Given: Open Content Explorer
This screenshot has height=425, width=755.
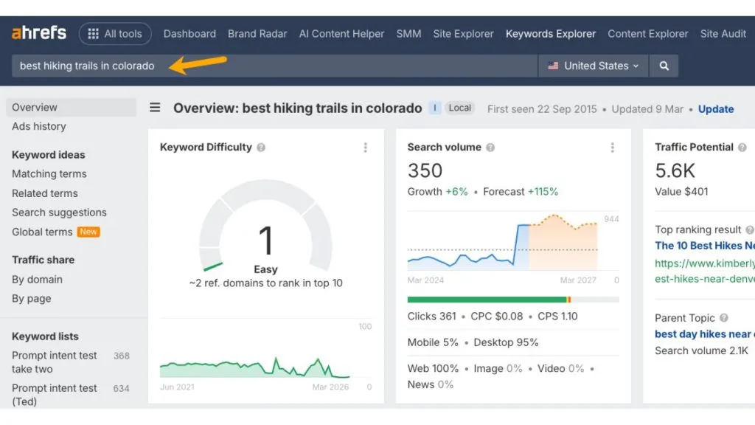Looking at the screenshot, I should click(x=647, y=34).
